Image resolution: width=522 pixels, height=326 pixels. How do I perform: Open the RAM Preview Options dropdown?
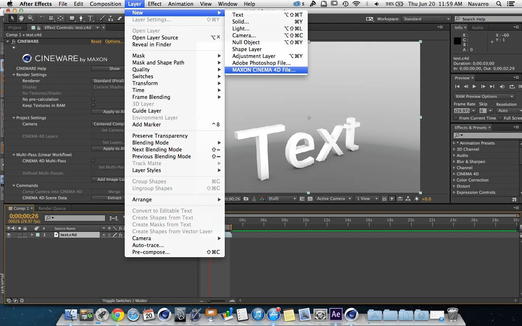click(484, 96)
